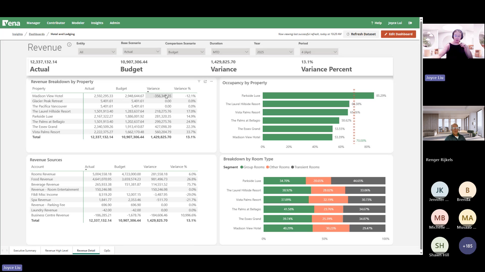Click the sign-out icon in top right

(x=410, y=23)
